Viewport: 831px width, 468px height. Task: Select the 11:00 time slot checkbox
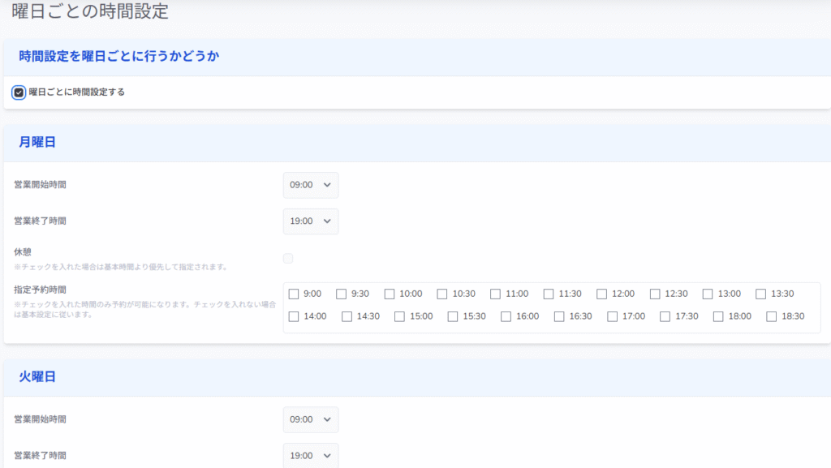click(x=496, y=294)
